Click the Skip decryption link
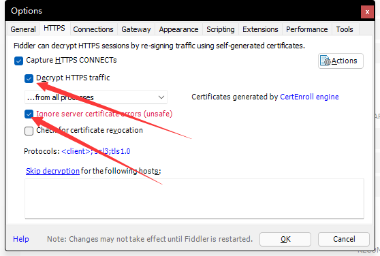Viewport: 380px width, 256px height. coord(52,171)
